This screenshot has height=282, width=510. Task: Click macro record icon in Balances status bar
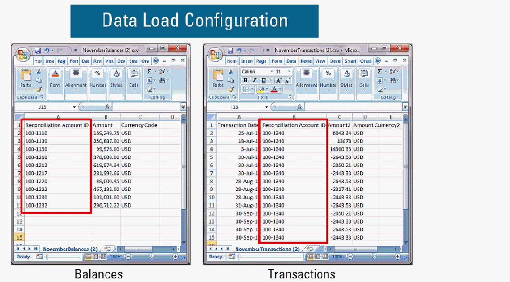[40, 257]
